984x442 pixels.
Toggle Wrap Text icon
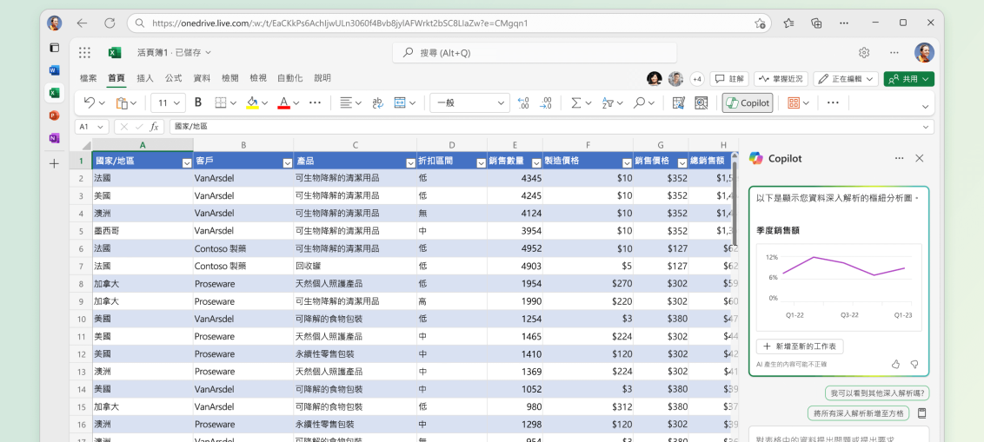pyautogui.click(x=378, y=102)
